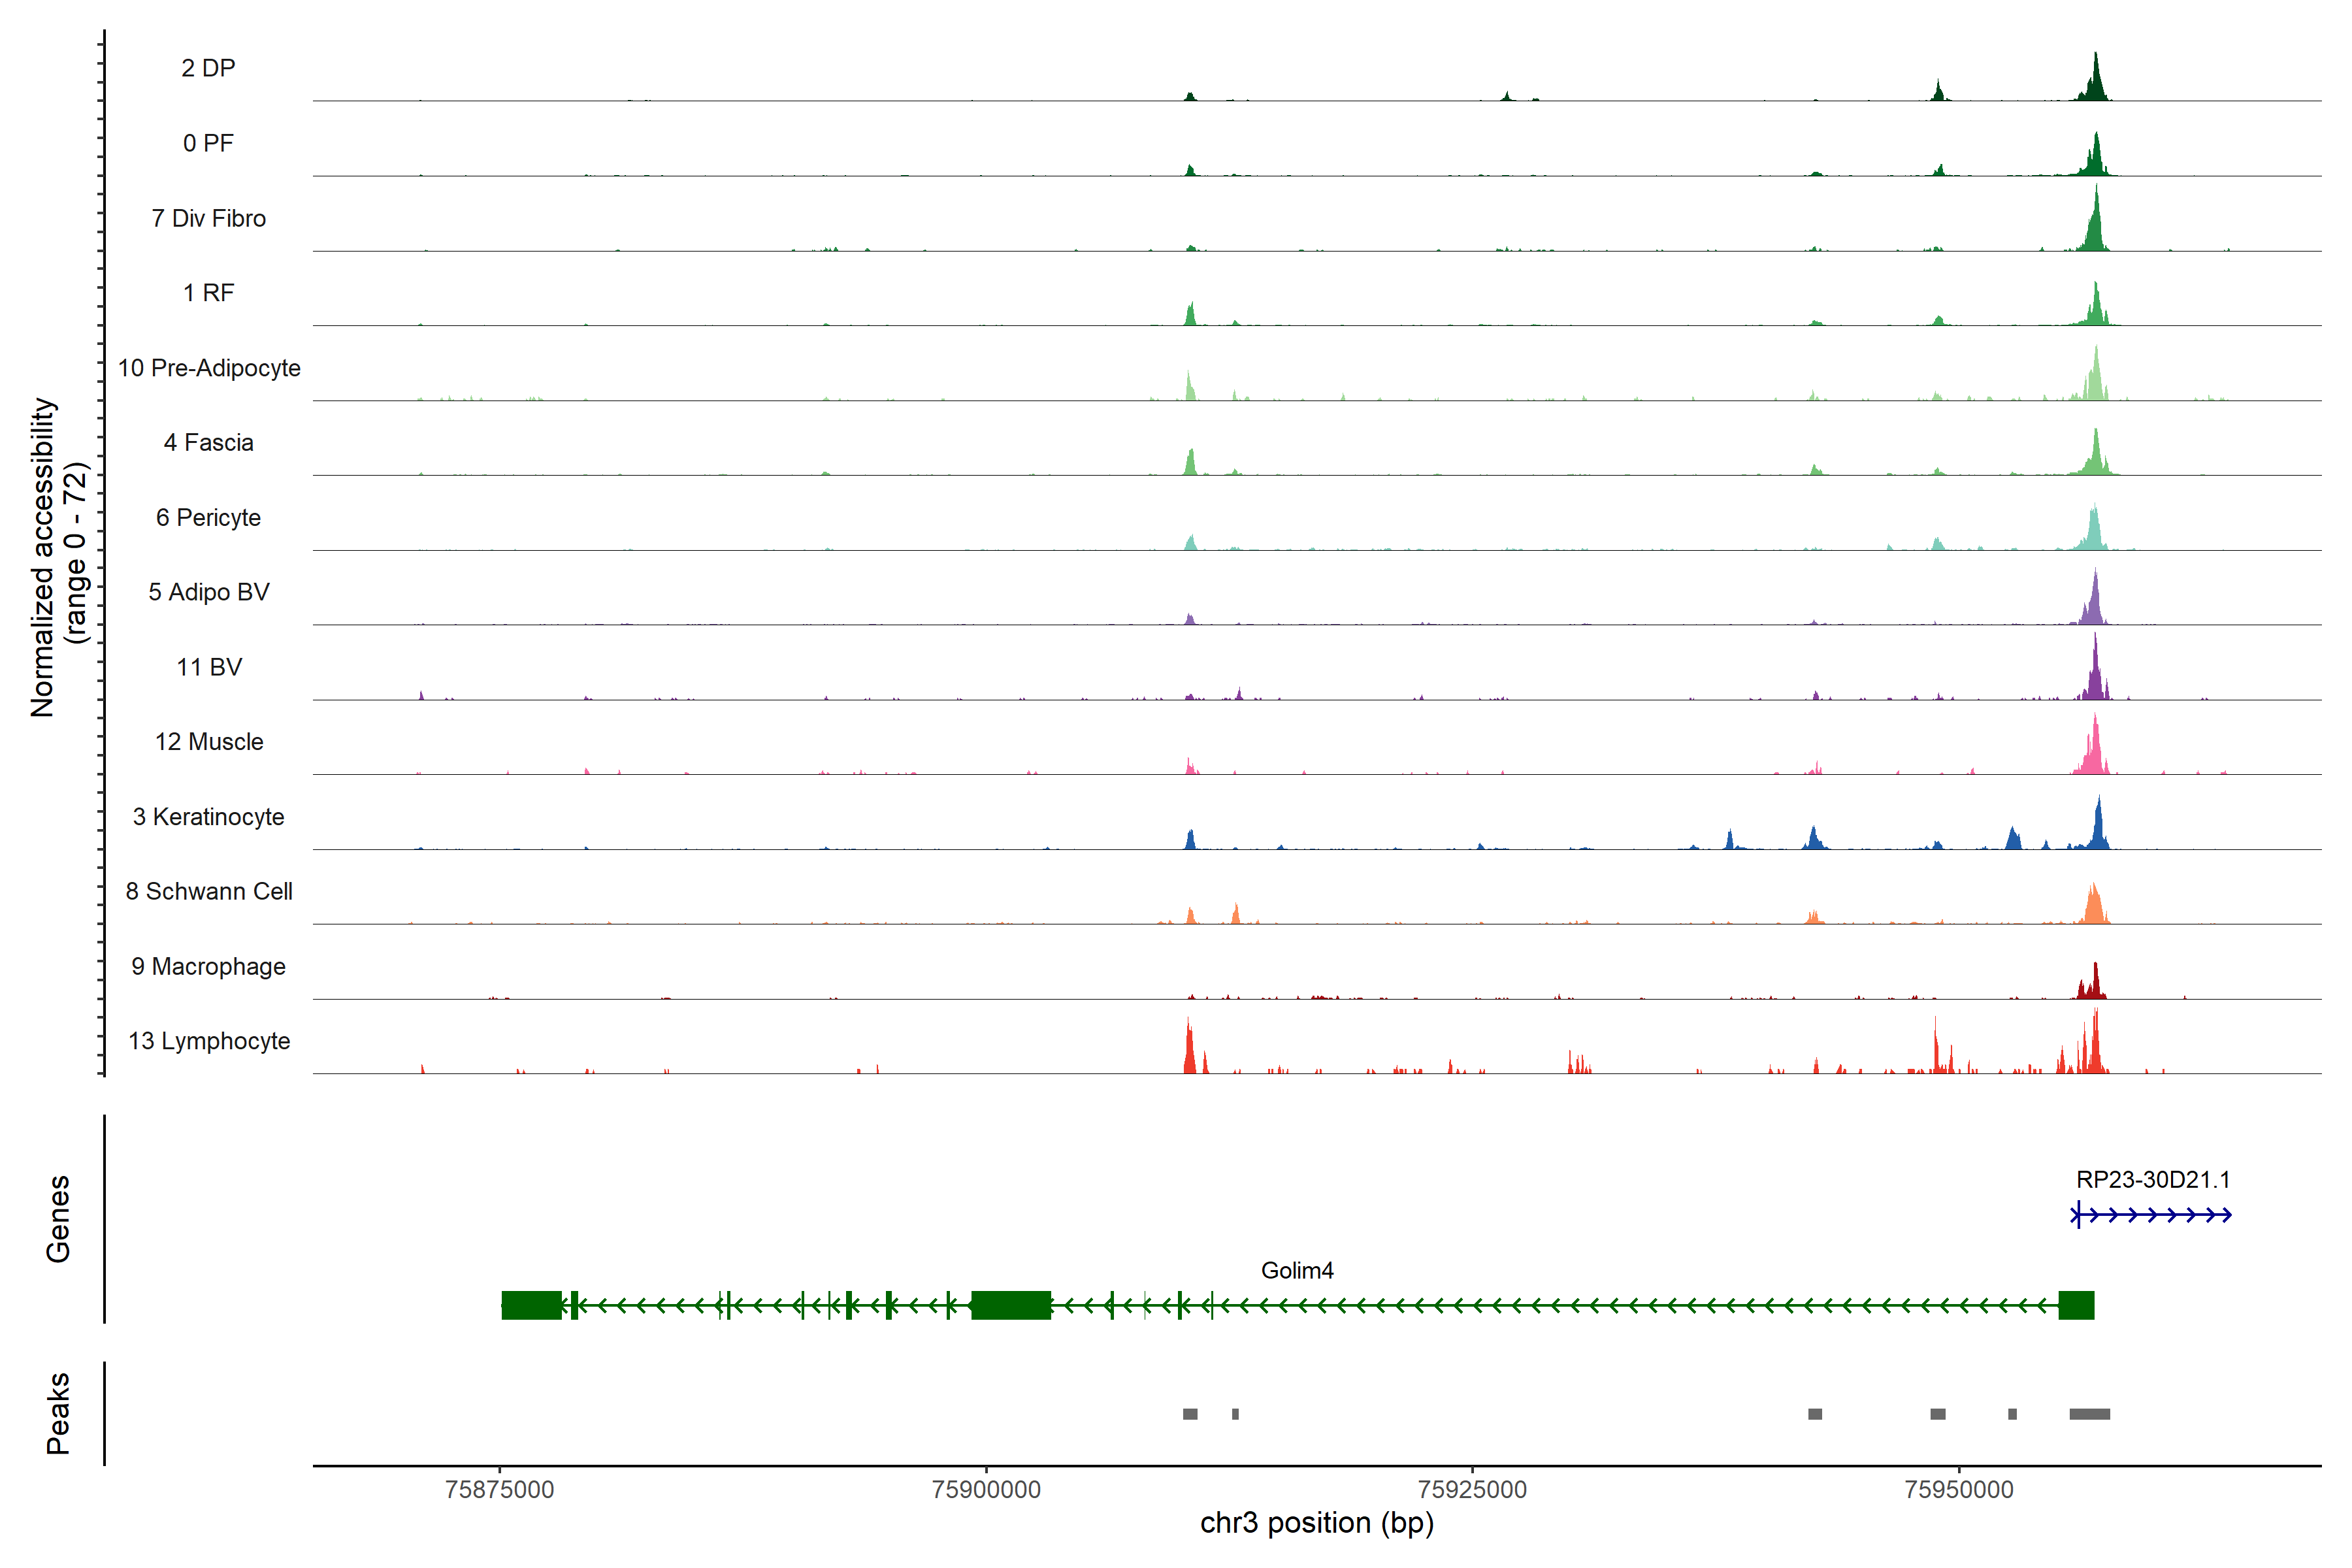Click the 75875000 axis tick label
2352x1568 pixels.
coord(499,1489)
